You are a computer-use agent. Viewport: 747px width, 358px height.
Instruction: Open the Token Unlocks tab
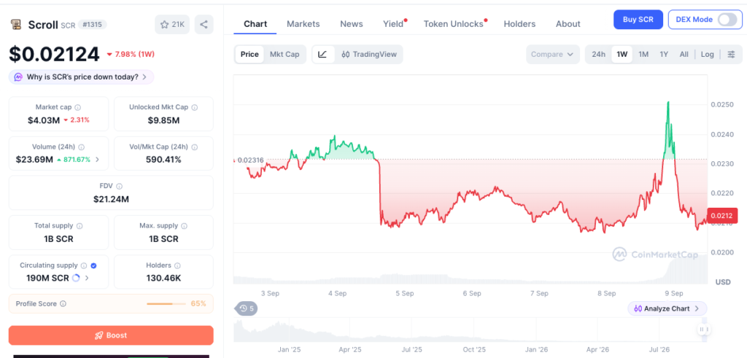point(454,24)
